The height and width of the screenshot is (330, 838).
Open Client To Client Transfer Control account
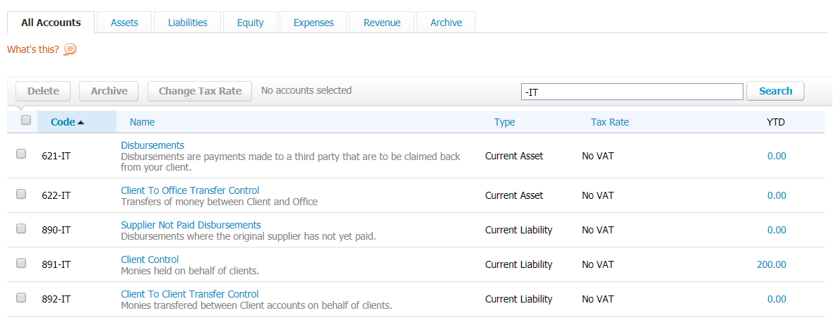pos(190,294)
